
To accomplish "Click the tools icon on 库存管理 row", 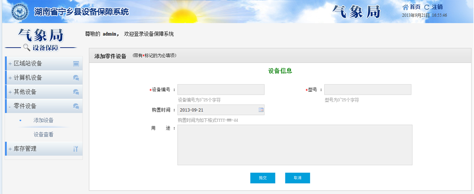I will click(x=76, y=149).
